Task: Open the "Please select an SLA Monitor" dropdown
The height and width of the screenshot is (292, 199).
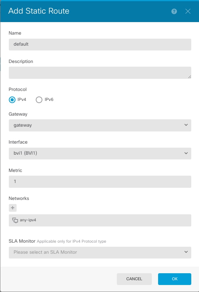Action: [x=100, y=252]
